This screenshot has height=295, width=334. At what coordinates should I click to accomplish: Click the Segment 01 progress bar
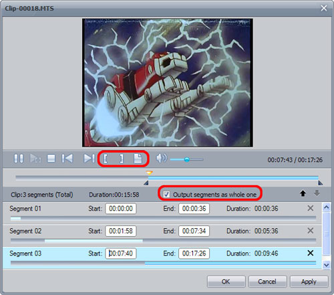click(163, 219)
